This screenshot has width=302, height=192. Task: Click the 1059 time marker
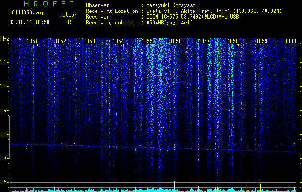coord(262,41)
